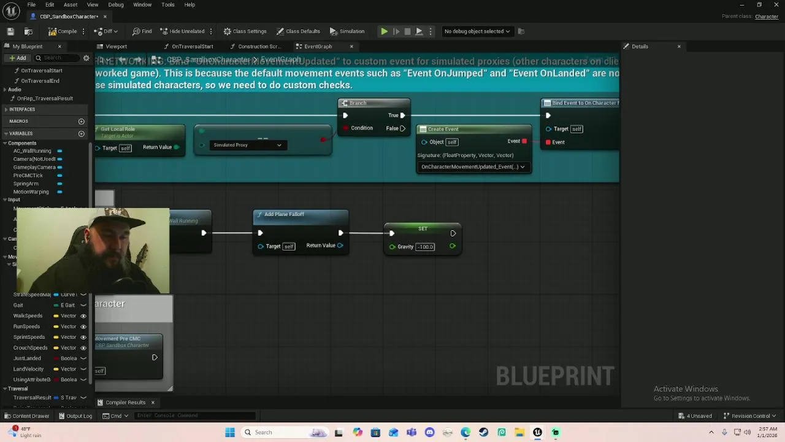
Task: Open the debug object selector dropdown
Action: (477, 31)
